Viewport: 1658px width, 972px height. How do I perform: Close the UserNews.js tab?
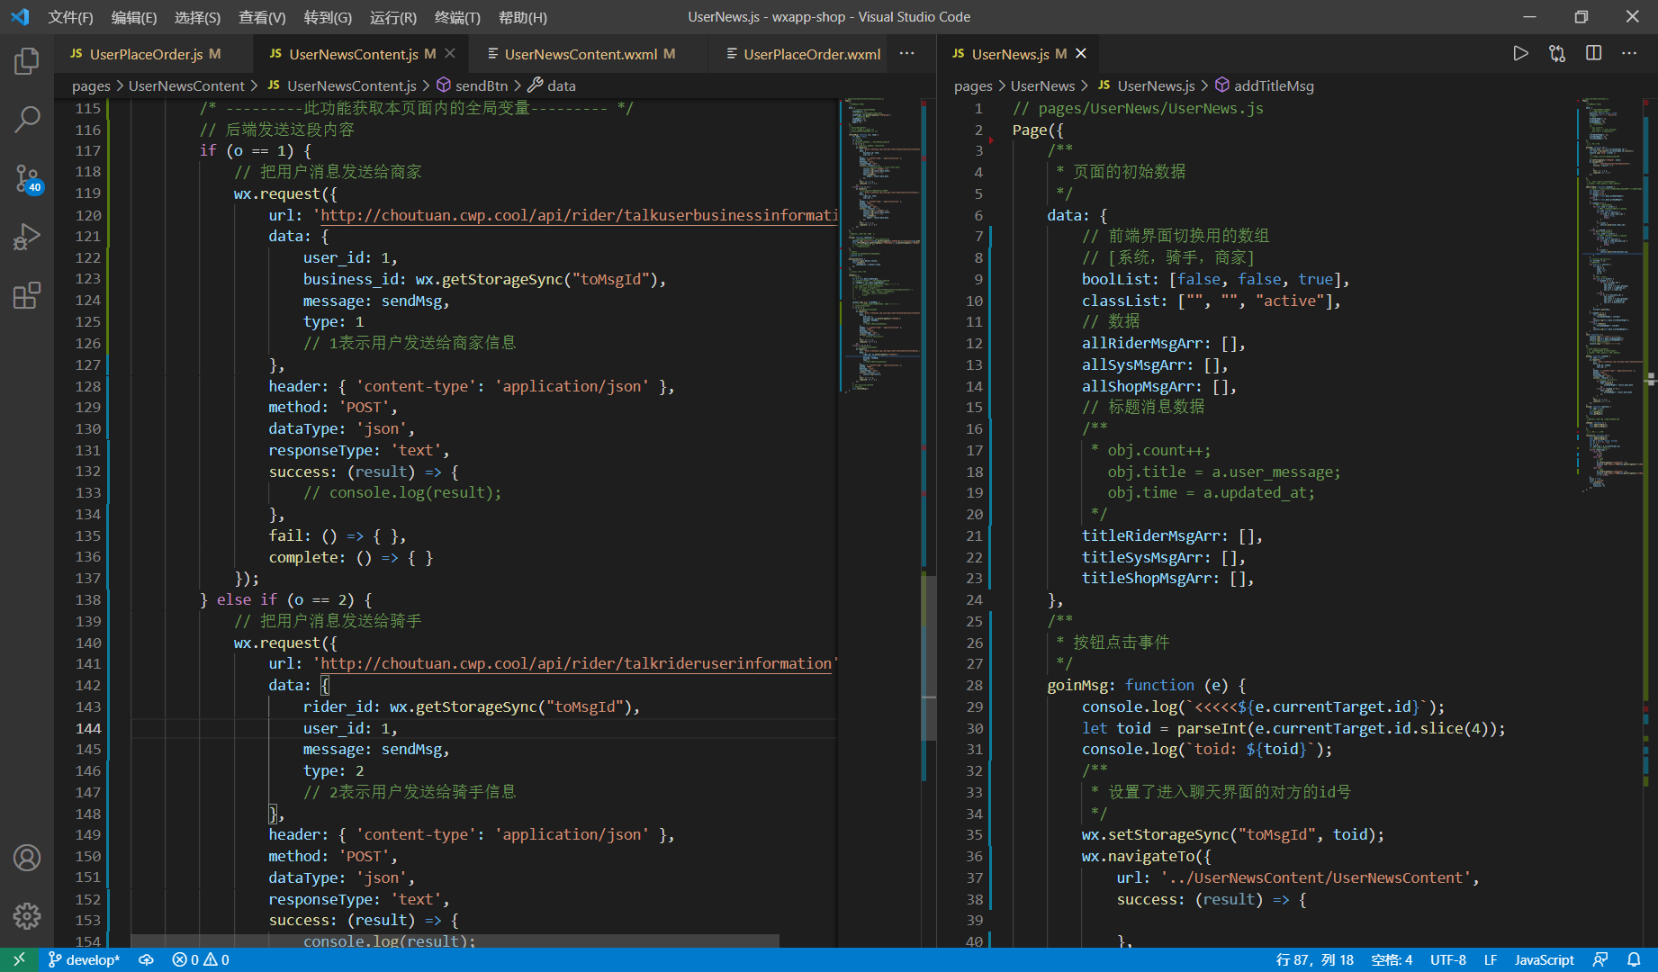coord(1081,54)
